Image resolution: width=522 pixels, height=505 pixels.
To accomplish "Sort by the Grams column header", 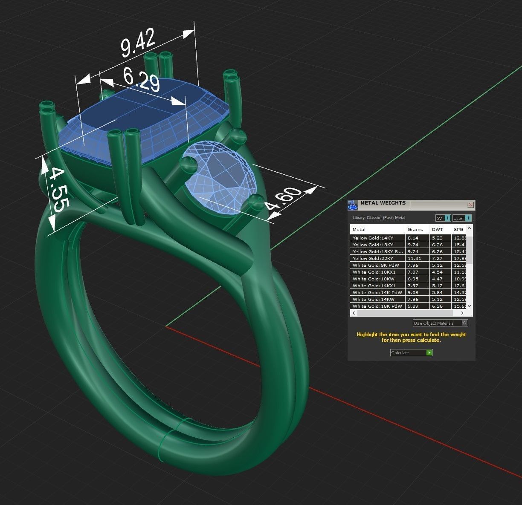I will click(x=417, y=229).
